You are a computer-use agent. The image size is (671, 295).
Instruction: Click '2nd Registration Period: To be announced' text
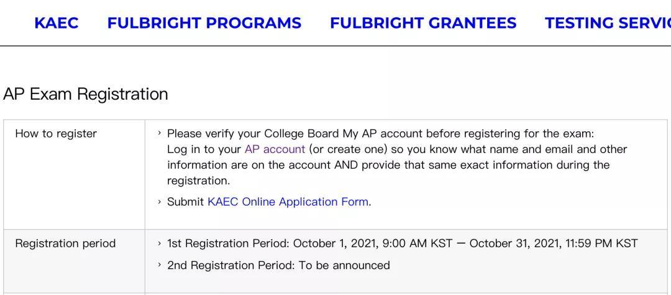pos(278,265)
